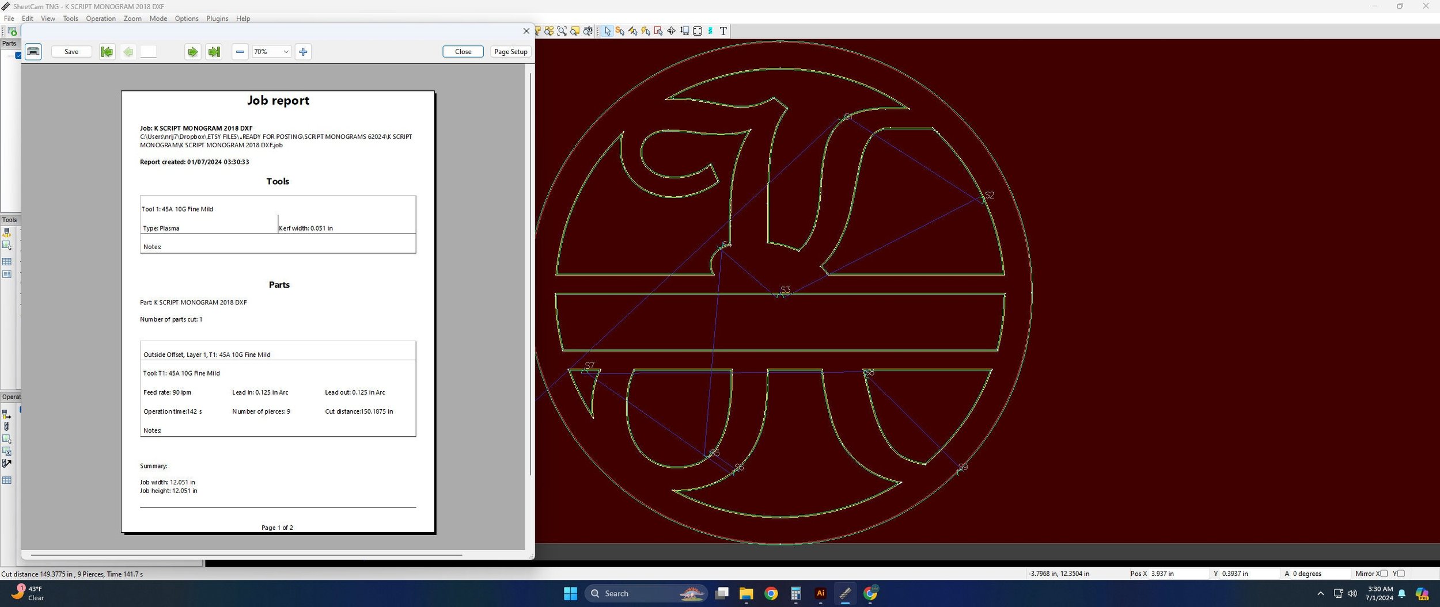Open Windows Start menu
Image resolution: width=1440 pixels, height=607 pixels.
[x=570, y=594]
